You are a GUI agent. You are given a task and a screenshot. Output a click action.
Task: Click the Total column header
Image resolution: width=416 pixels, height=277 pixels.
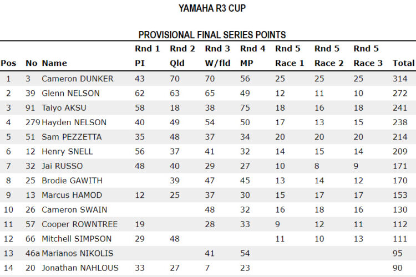pos(403,63)
